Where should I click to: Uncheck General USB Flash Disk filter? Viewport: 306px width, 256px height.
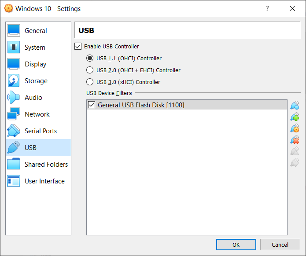[x=92, y=105]
